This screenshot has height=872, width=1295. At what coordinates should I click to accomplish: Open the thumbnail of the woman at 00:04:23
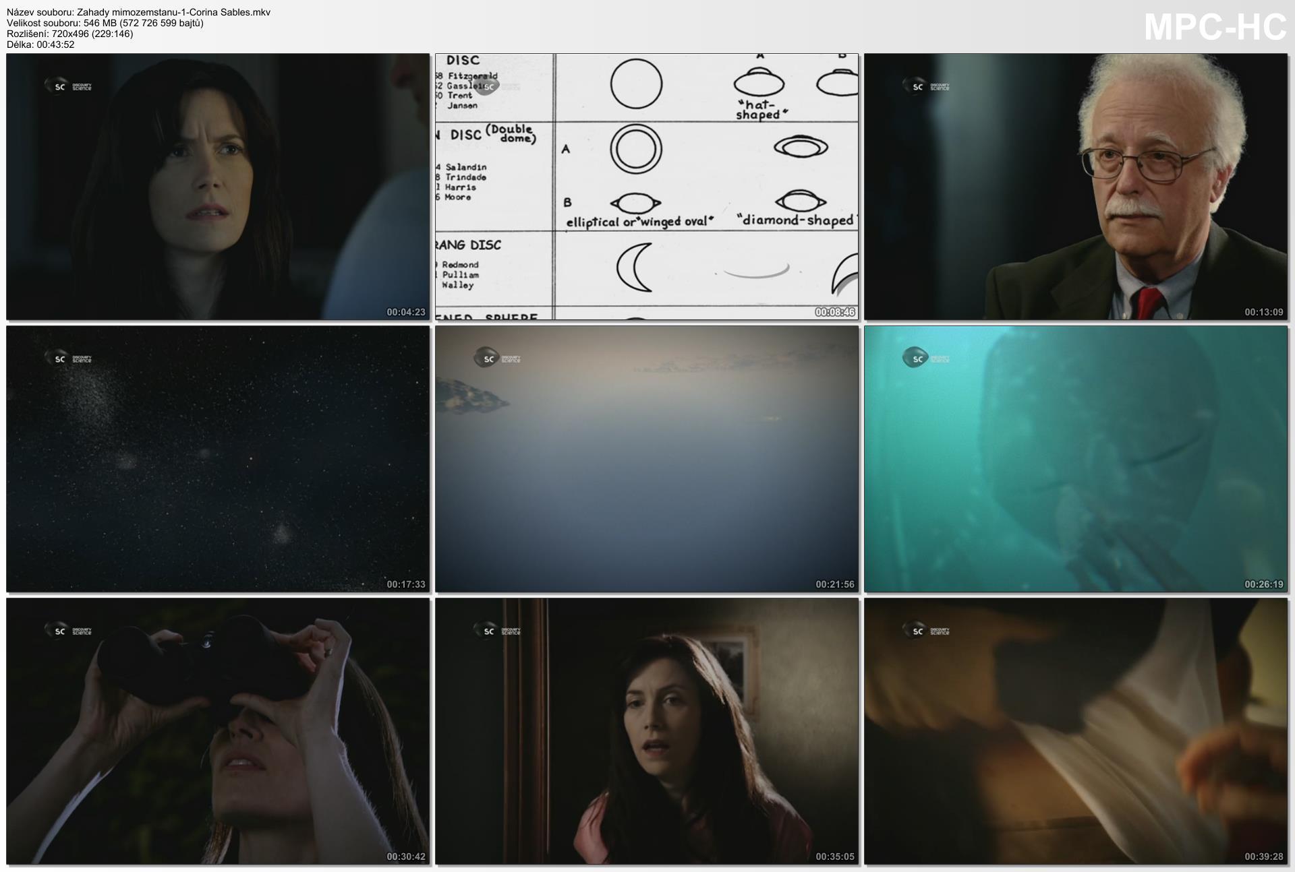coord(217,187)
